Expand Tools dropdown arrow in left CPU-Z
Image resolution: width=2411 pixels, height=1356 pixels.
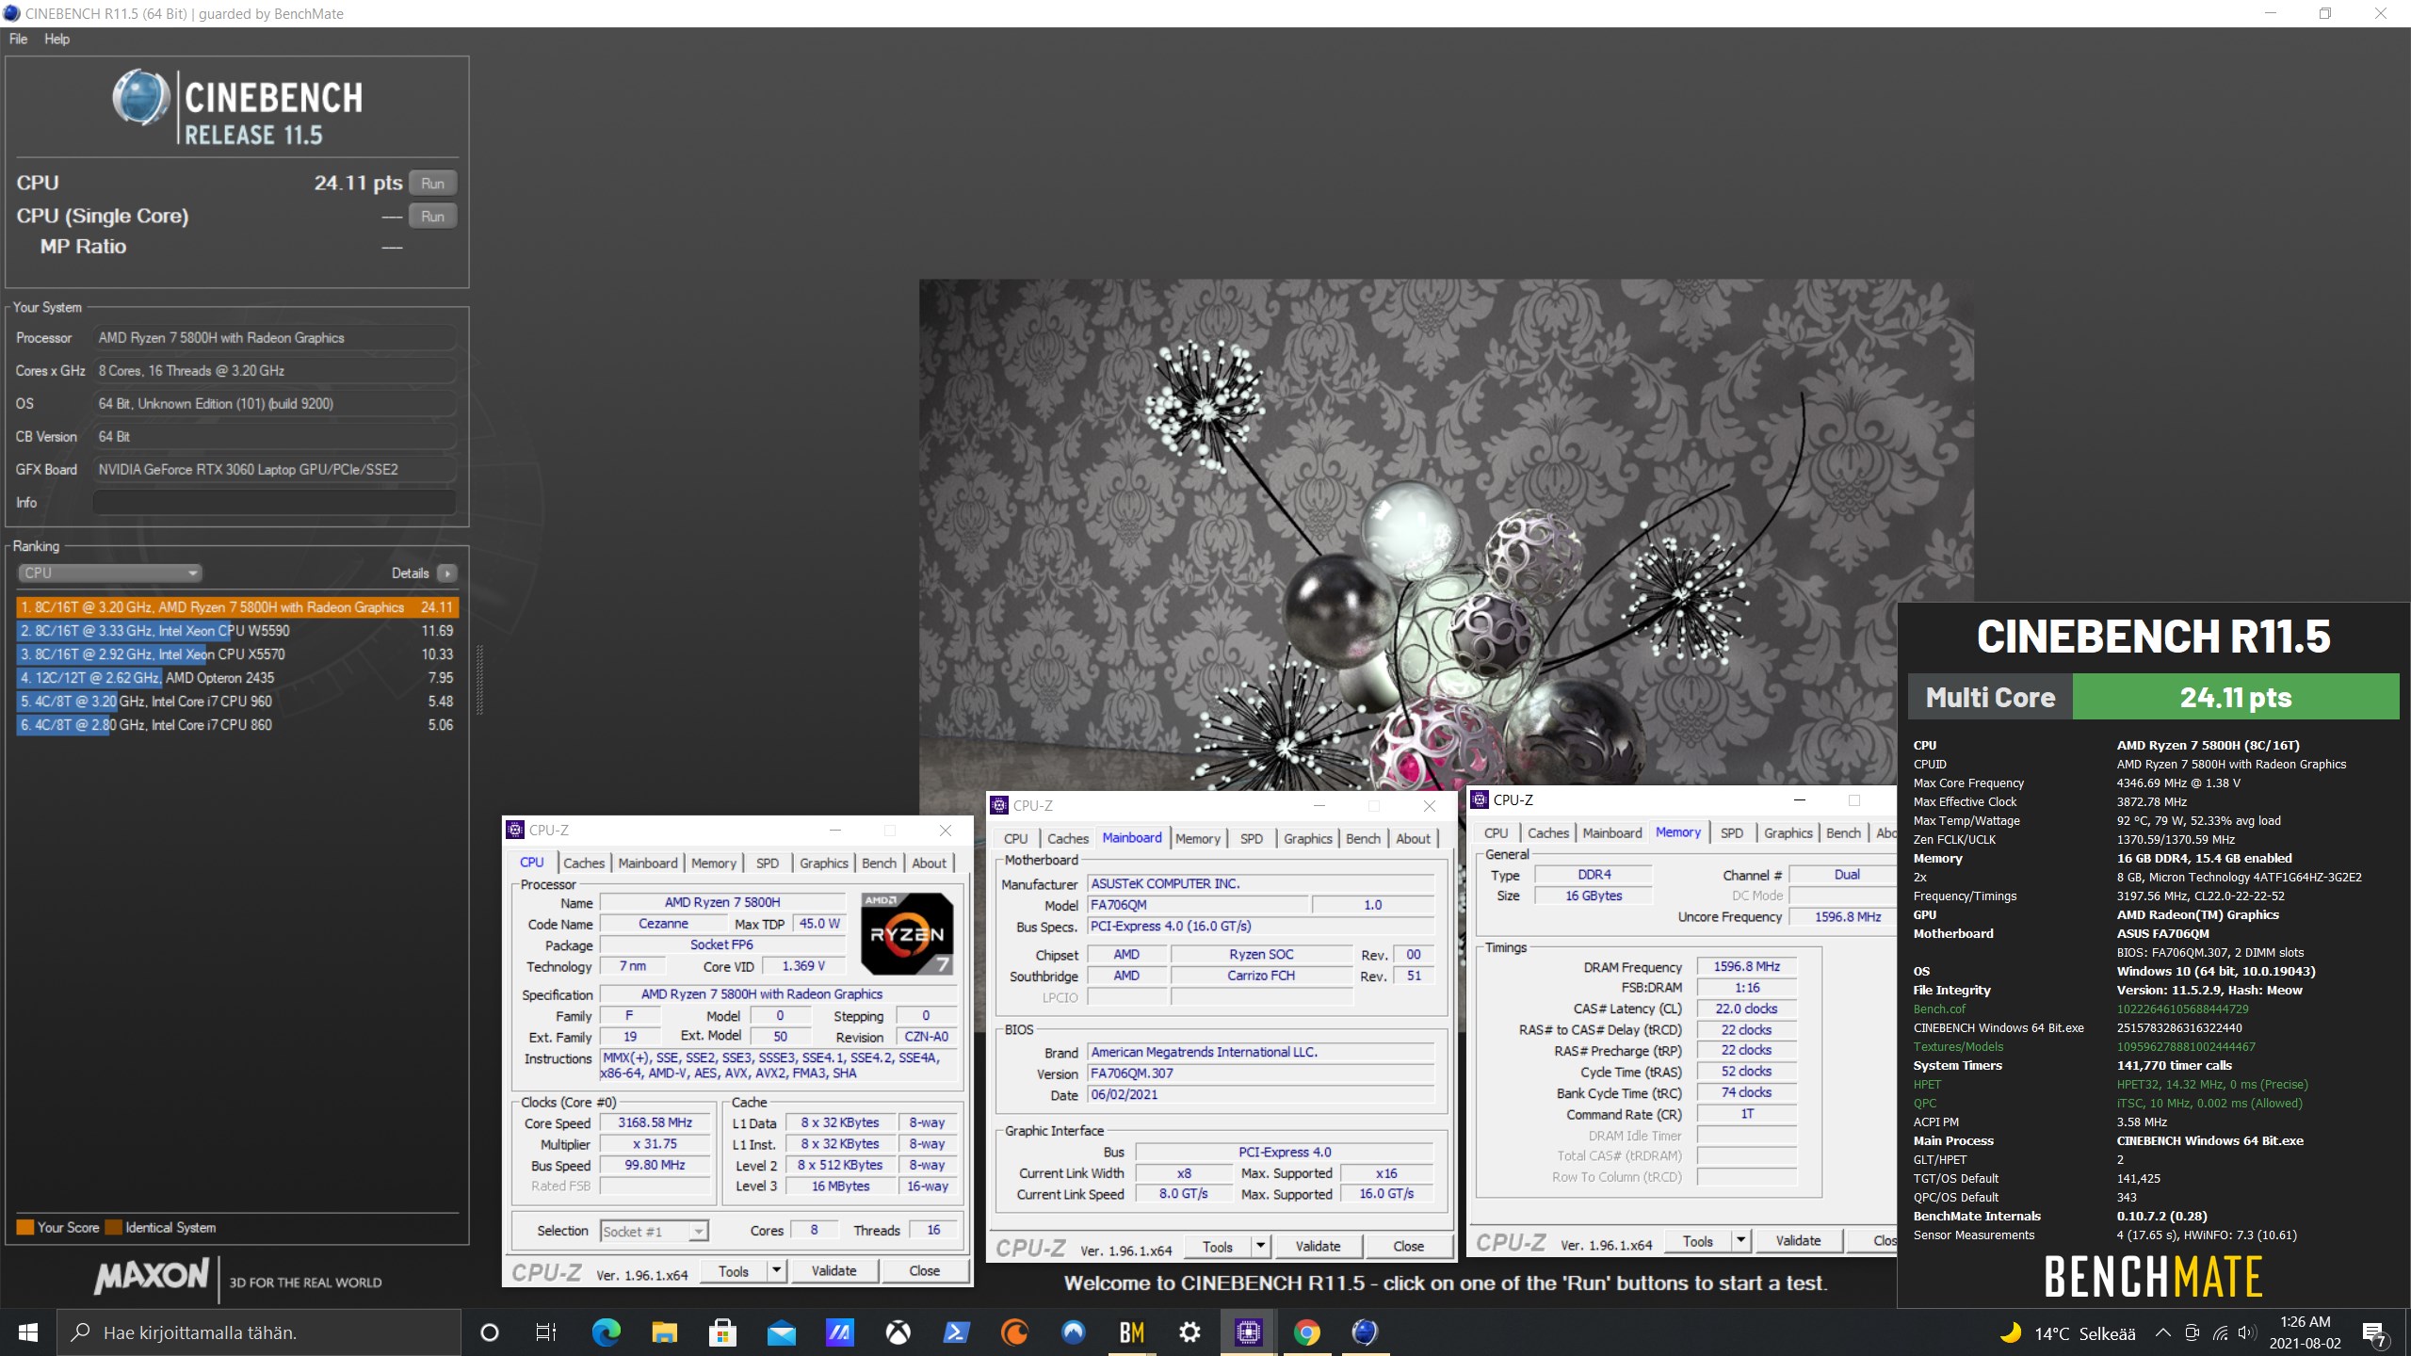776,1271
